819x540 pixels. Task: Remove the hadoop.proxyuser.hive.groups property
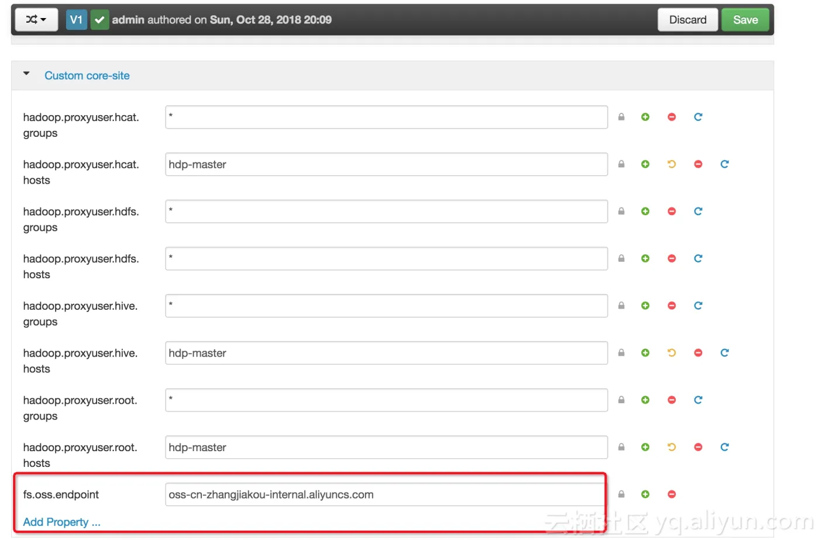[x=672, y=306]
